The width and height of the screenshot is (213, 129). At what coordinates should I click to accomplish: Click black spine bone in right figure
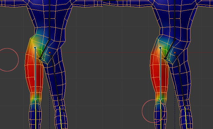coord(175,20)
